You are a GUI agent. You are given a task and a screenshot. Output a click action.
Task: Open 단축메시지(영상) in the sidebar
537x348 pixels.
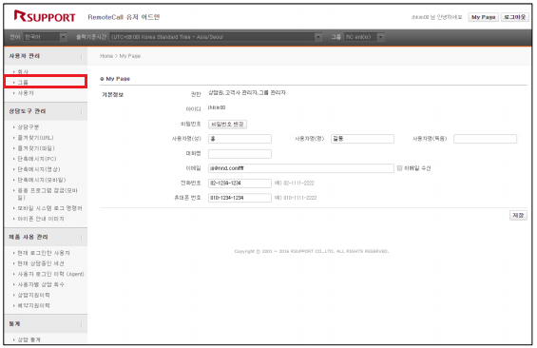39,169
